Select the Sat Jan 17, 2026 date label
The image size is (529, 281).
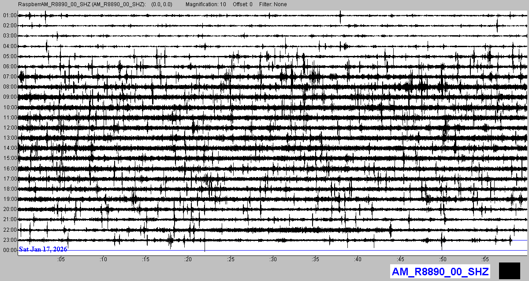pyautogui.click(x=43, y=249)
